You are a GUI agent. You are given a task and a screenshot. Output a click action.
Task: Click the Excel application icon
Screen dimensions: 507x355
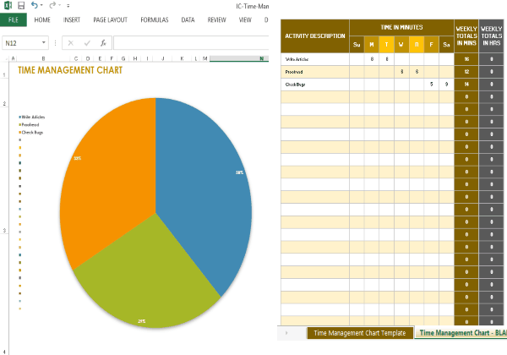(8, 5)
